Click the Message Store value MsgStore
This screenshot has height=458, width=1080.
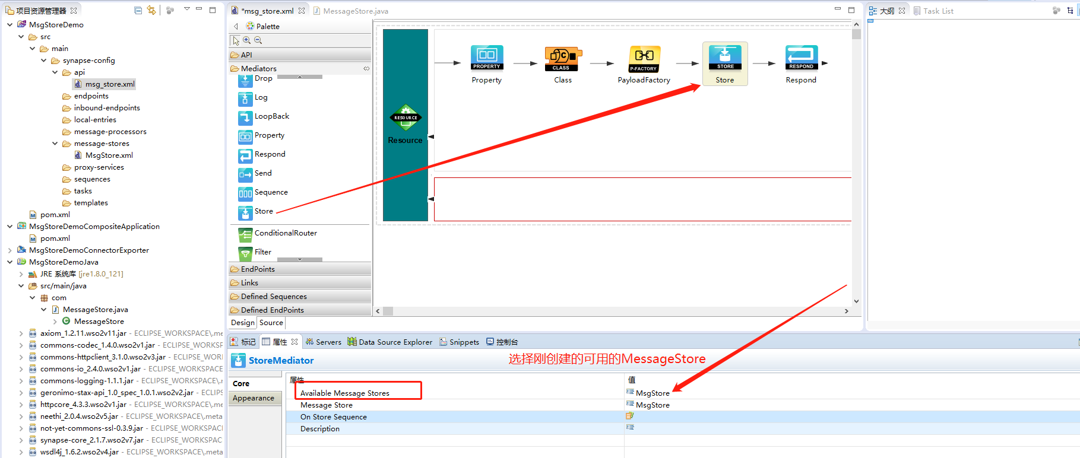(x=653, y=405)
